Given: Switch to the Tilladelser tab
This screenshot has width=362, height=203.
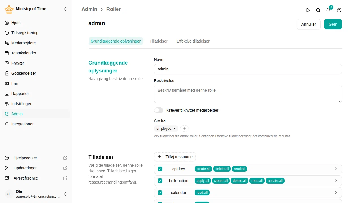Looking at the screenshot, I should pos(159,41).
